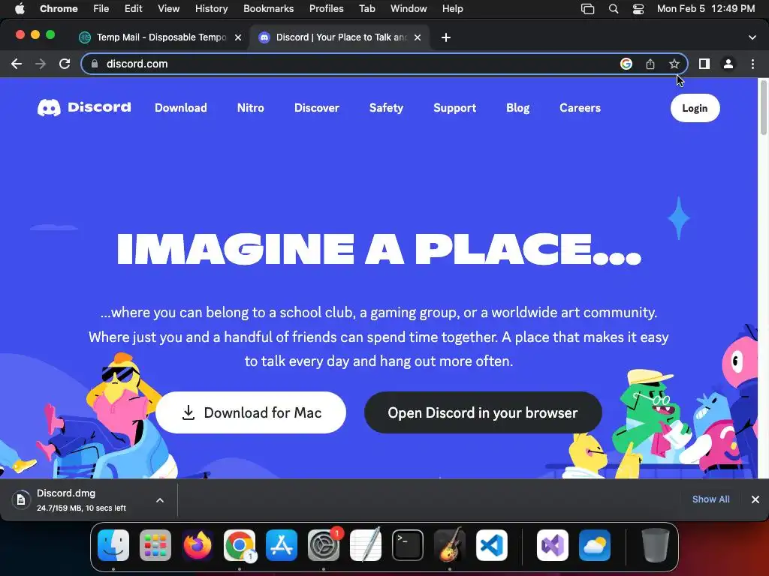Expand the Discord.dmg download options chevron
This screenshot has height=576, width=769.
point(160,500)
